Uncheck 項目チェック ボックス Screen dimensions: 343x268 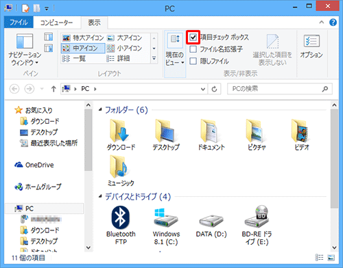pos(193,37)
